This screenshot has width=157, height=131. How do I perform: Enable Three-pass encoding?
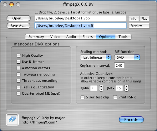pos(18,81)
